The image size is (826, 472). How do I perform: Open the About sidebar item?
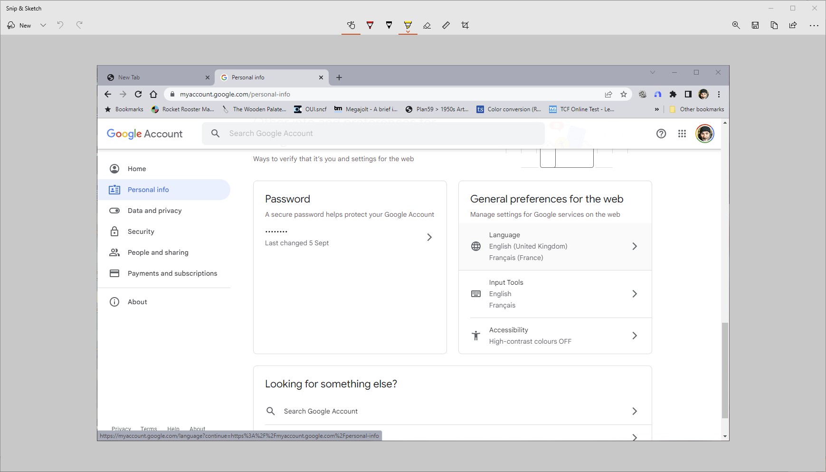pyautogui.click(x=164, y=302)
